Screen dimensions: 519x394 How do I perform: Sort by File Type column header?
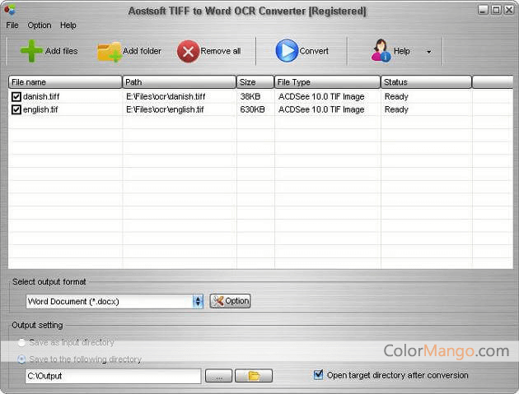click(x=327, y=82)
